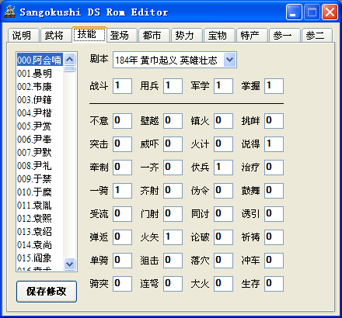Click the 牵制 skill field
Image resolution: width=342 pixels, height=318 pixels.
[122, 168]
